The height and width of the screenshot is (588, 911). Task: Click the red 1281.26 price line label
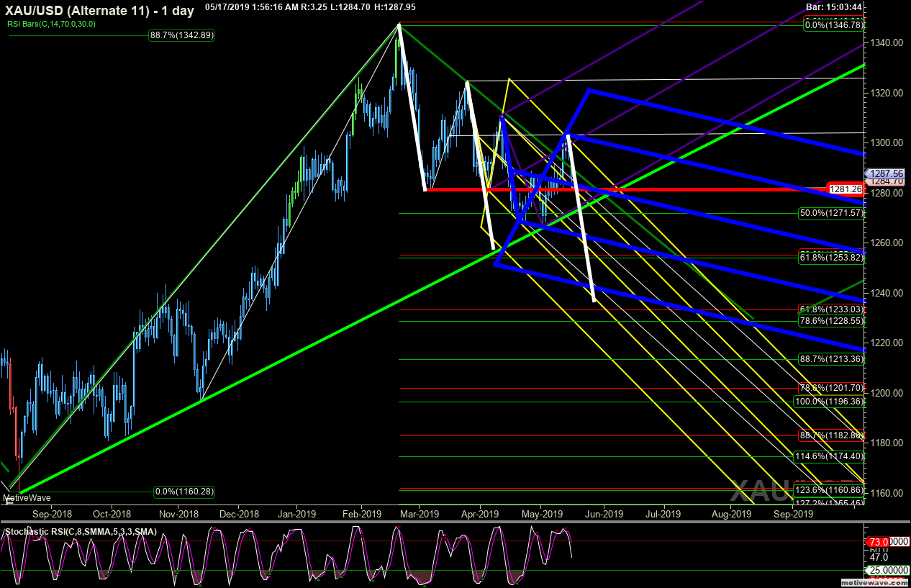[x=846, y=190]
